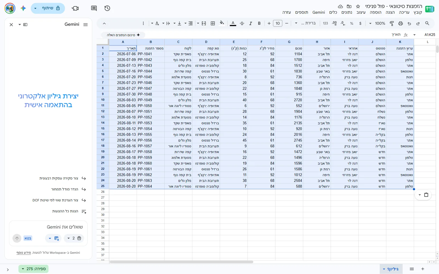The height and width of the screenshot is (274, 439).
Task: Open the נתונים (Data) menu
Action: (347, 12)
